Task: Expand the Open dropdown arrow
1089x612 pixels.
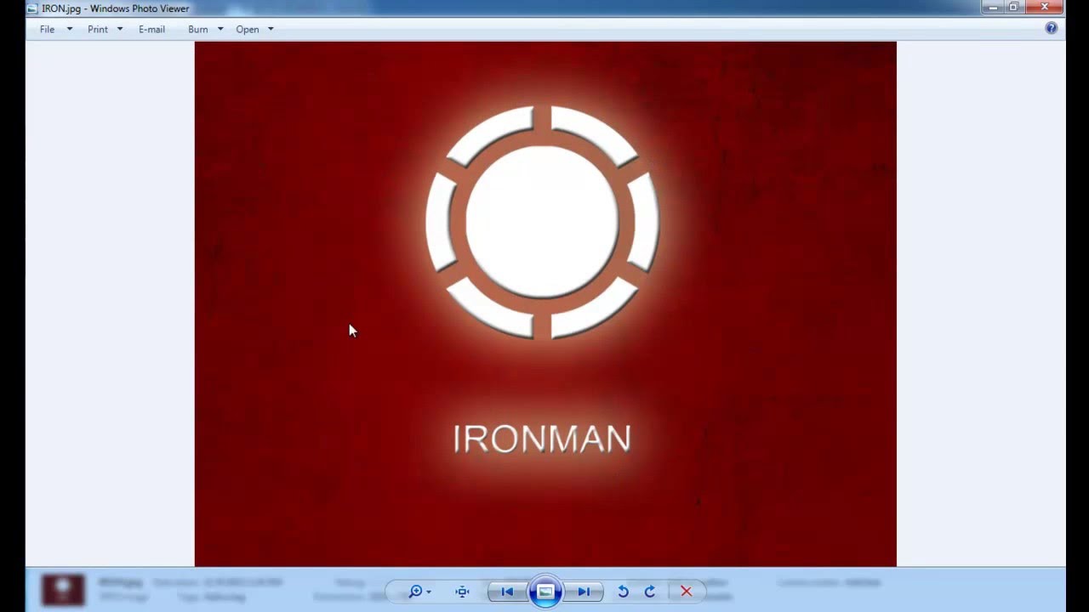Action: click(x=271, y=29)
